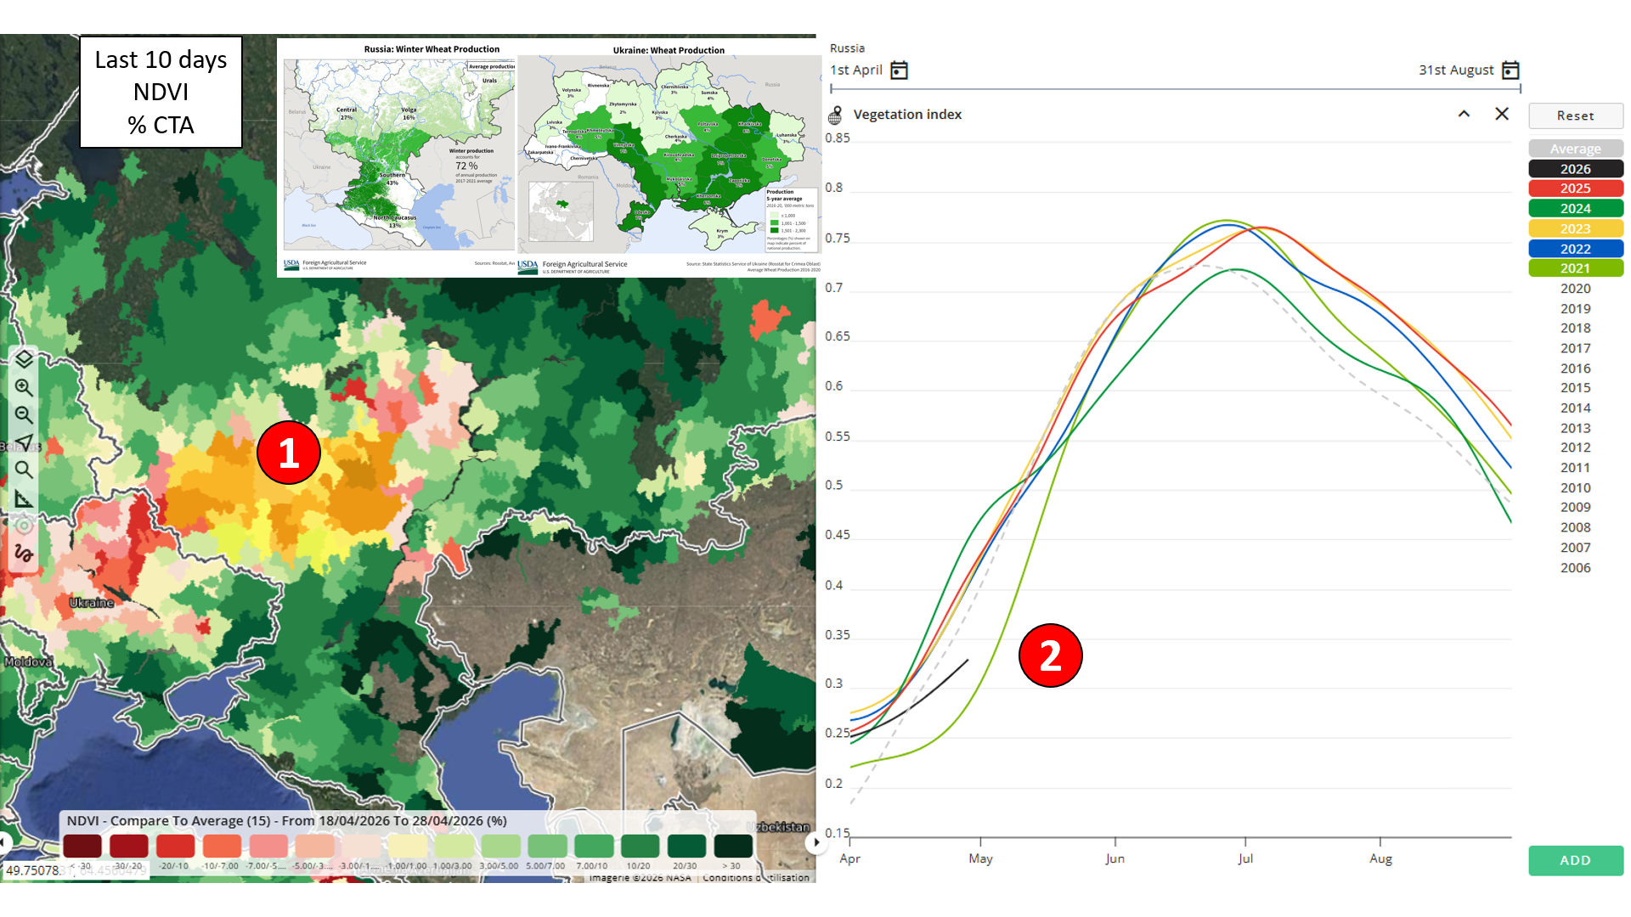Click the zoom in magnifier icon

[x=24, y=388]
